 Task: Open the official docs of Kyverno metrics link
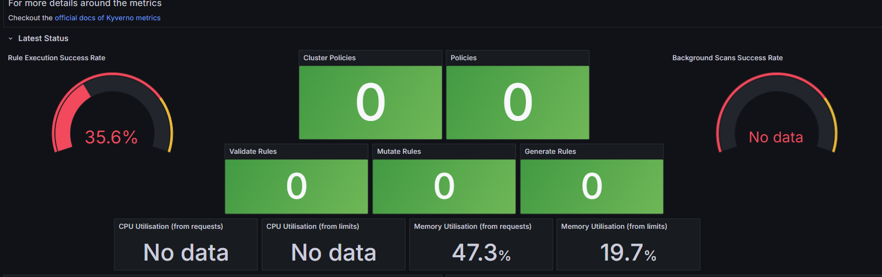[x=108, y=18]
